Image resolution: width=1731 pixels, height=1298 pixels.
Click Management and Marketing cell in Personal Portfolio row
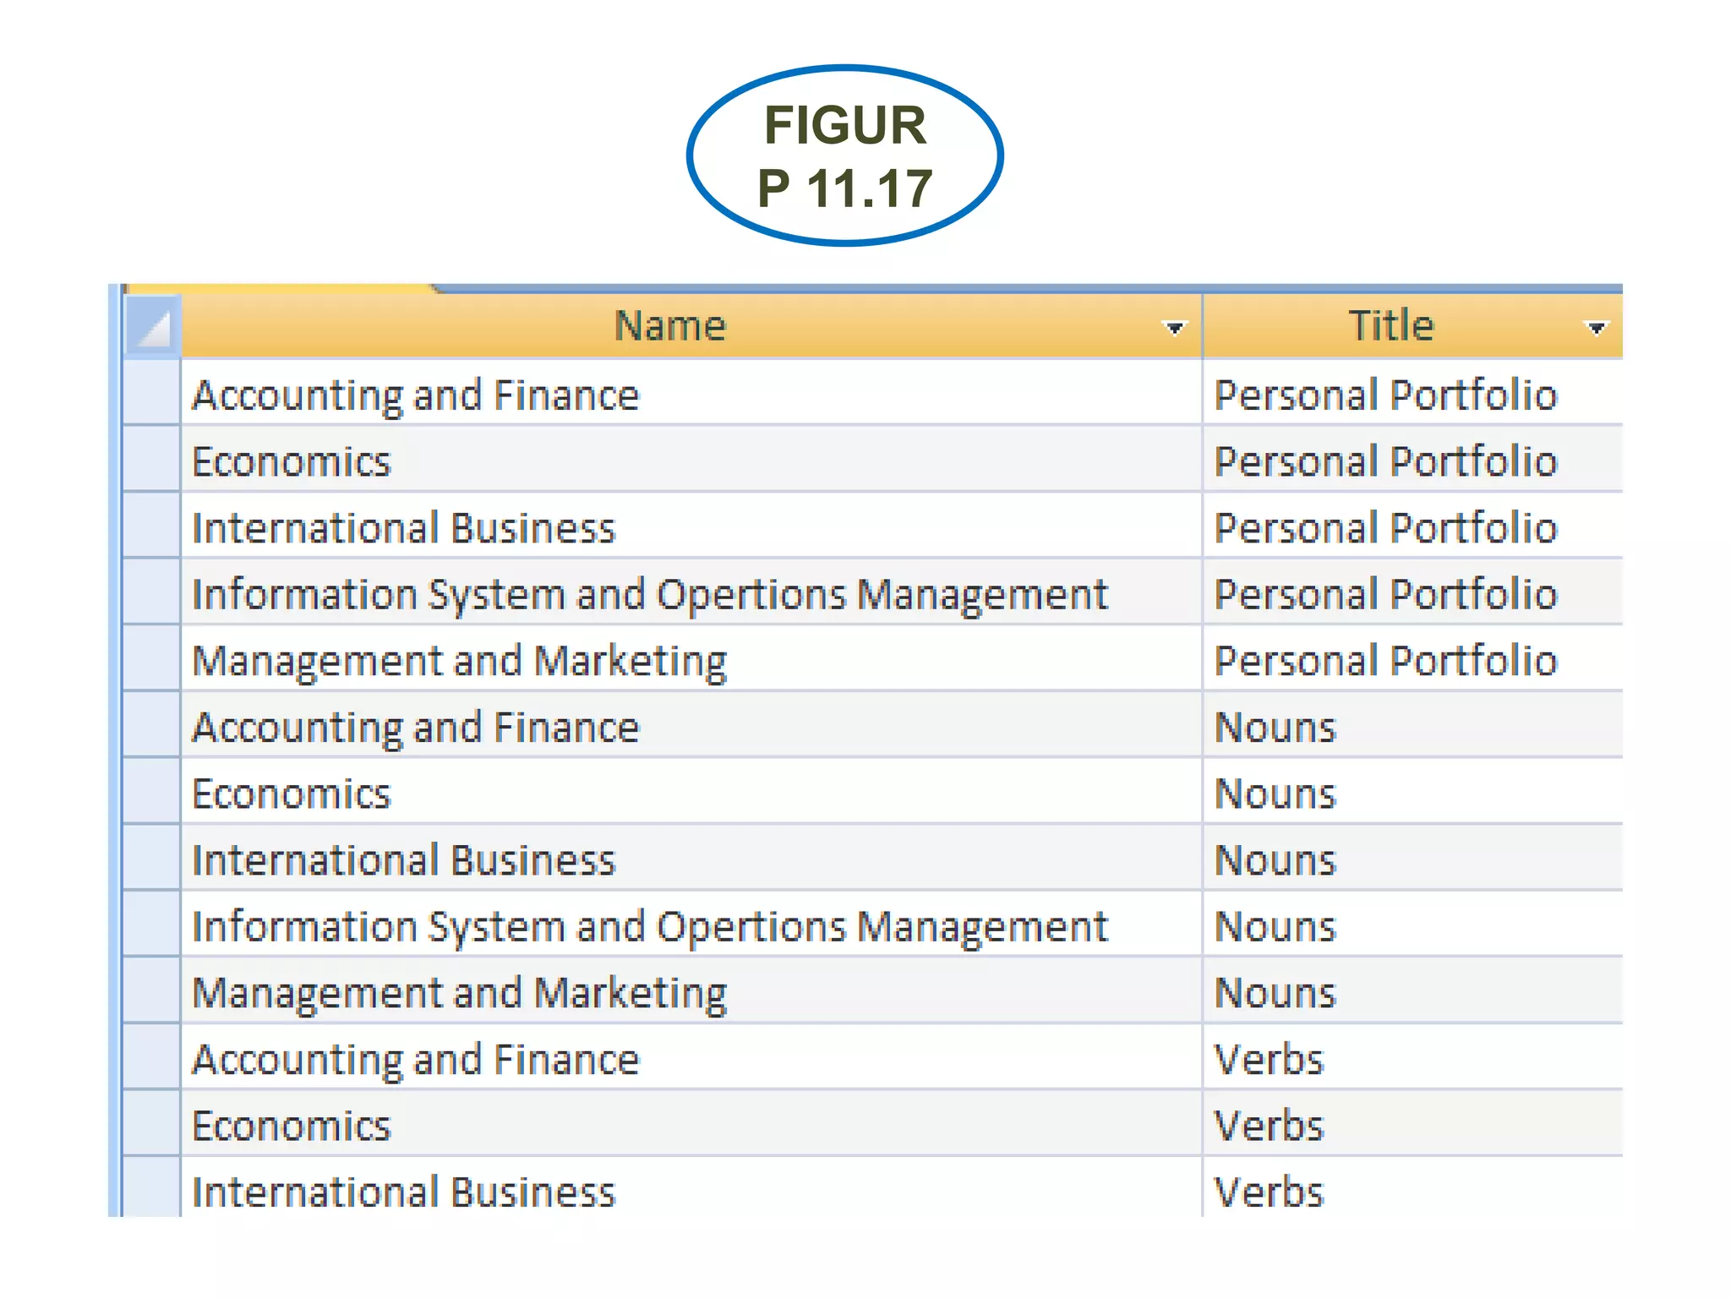click(459, 661)
